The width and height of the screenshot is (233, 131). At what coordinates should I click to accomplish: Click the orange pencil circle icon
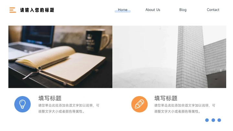pos(139,104)
